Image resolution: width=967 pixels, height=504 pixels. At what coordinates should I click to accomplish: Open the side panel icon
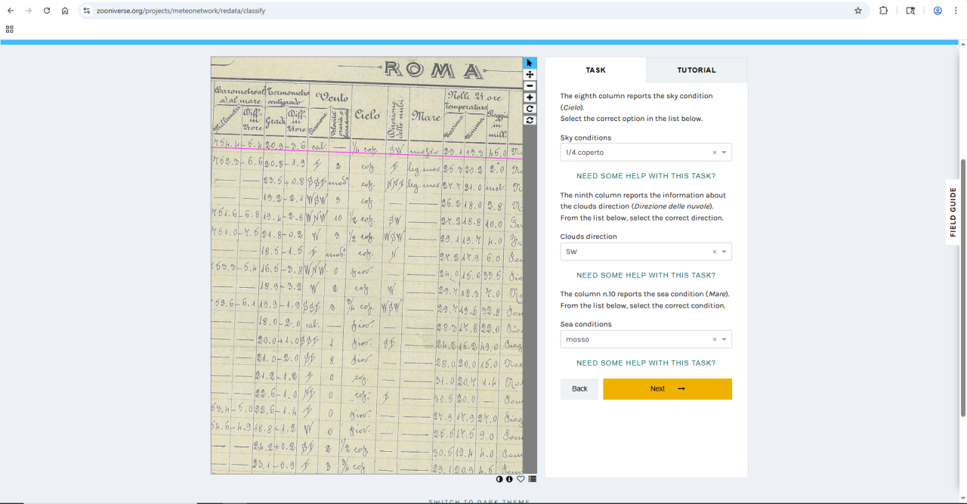(910, 11)
